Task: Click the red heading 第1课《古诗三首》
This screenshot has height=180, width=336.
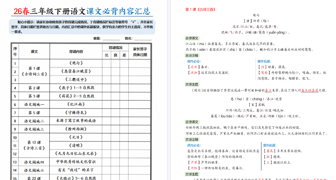Action: pyautogui.click(x=200, y=9)
